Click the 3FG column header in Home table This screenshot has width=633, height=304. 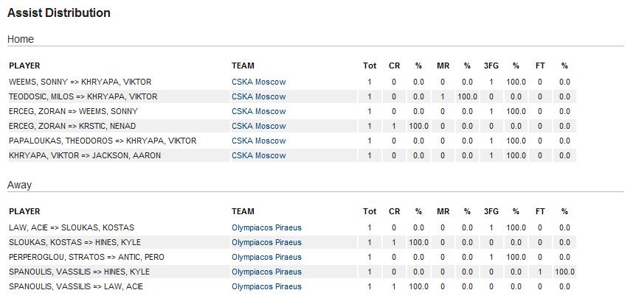coord(491,66)
